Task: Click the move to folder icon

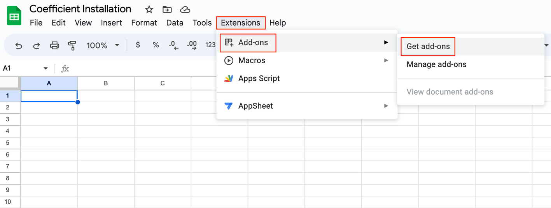Action: coord(167,9)
